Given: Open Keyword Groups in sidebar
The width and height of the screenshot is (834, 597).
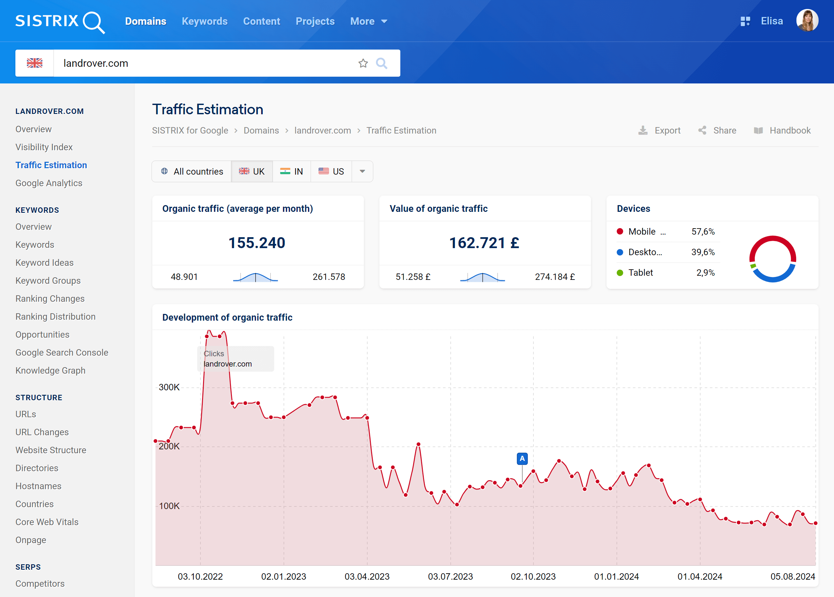Looking at the screenshot, I should 48,281.
